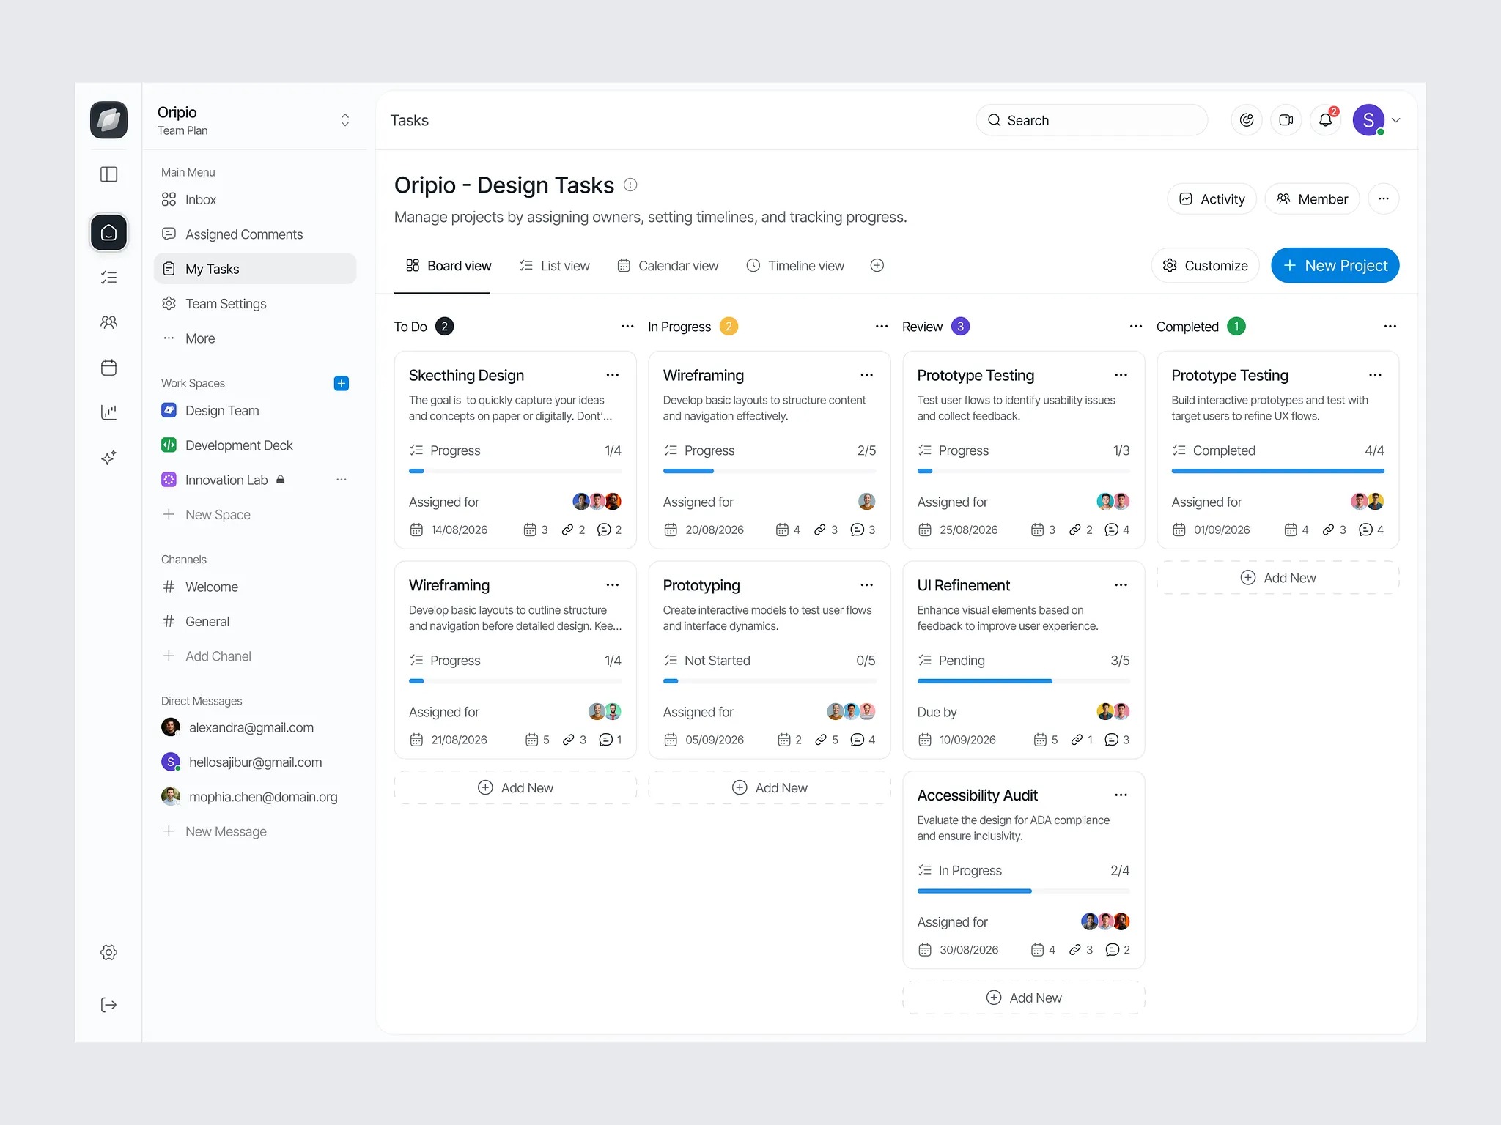1501x1125 pixels.
Task: Click the Oripio app logo icon
Action: pyautogui.click(x=108, y=120)
